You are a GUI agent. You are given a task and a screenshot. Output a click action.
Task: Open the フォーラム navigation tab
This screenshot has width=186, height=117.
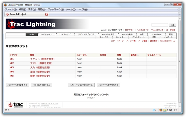pos(104,37)
